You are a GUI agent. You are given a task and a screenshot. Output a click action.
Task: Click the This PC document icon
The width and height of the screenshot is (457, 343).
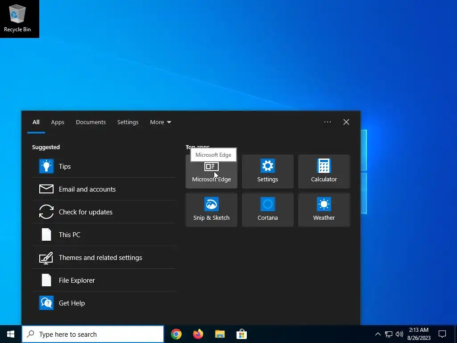46,234
